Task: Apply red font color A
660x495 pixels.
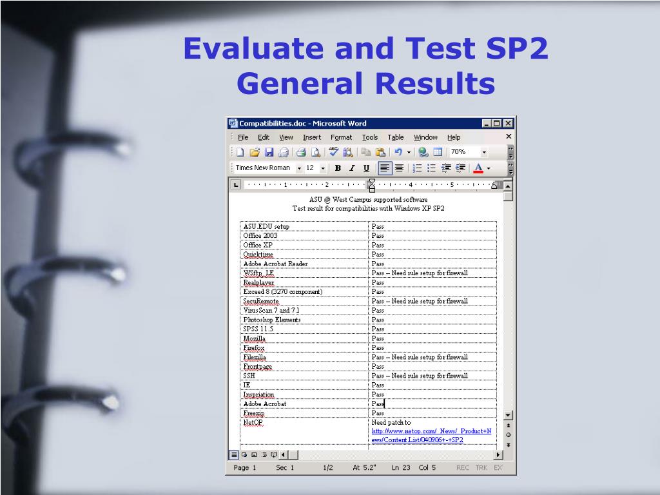Action: 478,168
